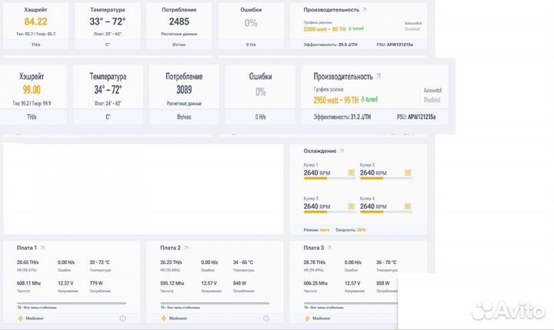Open Плата 2 details arrow icon
Viewport: 554px width, 330px height.
[186, 248]
